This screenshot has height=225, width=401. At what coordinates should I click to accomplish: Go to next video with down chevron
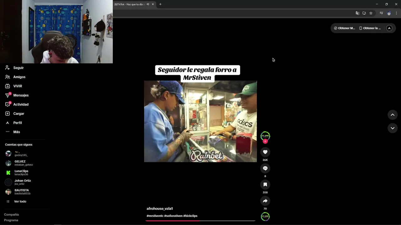393,128
